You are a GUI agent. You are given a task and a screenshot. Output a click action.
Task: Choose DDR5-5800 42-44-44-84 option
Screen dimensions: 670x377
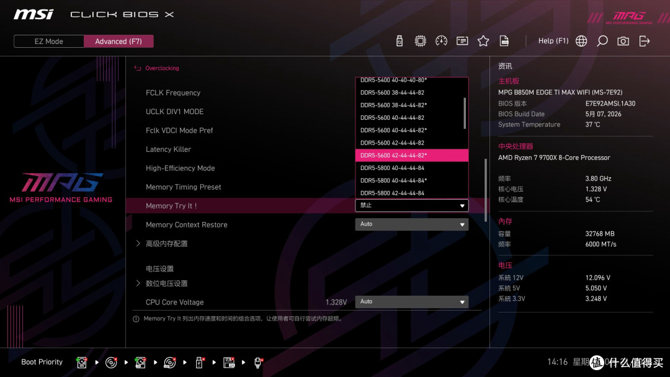click(411, 193)
